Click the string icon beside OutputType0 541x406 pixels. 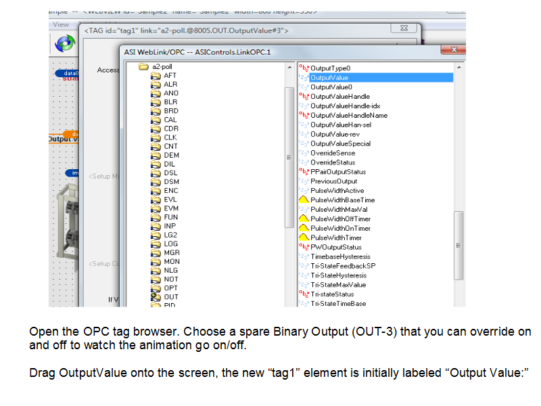[x=304, y=68]
